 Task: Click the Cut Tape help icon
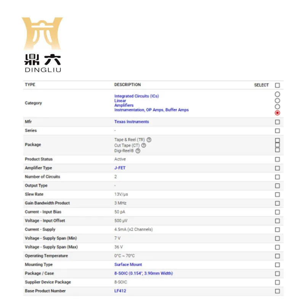click(x=144, y=145)
